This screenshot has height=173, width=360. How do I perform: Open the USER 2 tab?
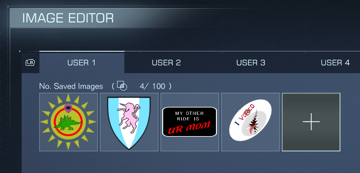click(x=166, y=63)
